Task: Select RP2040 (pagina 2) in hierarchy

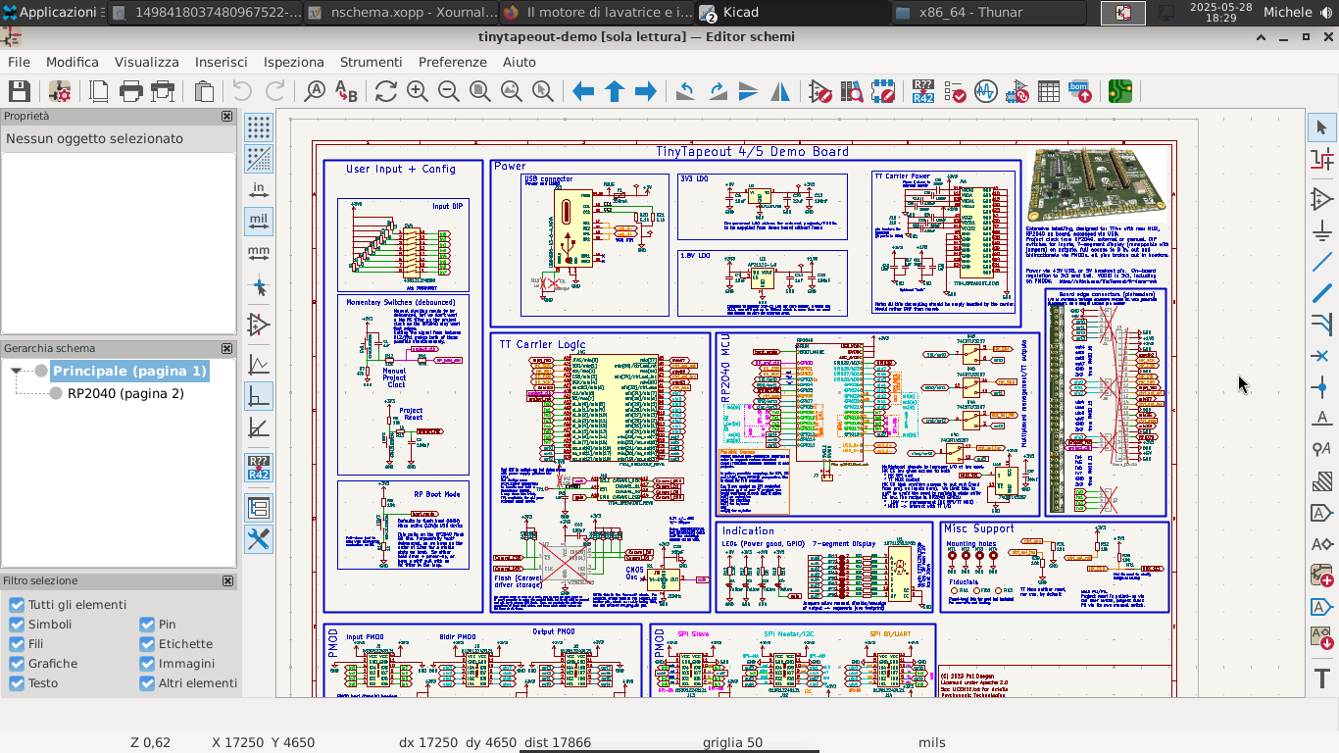Action: click(124, 393)
